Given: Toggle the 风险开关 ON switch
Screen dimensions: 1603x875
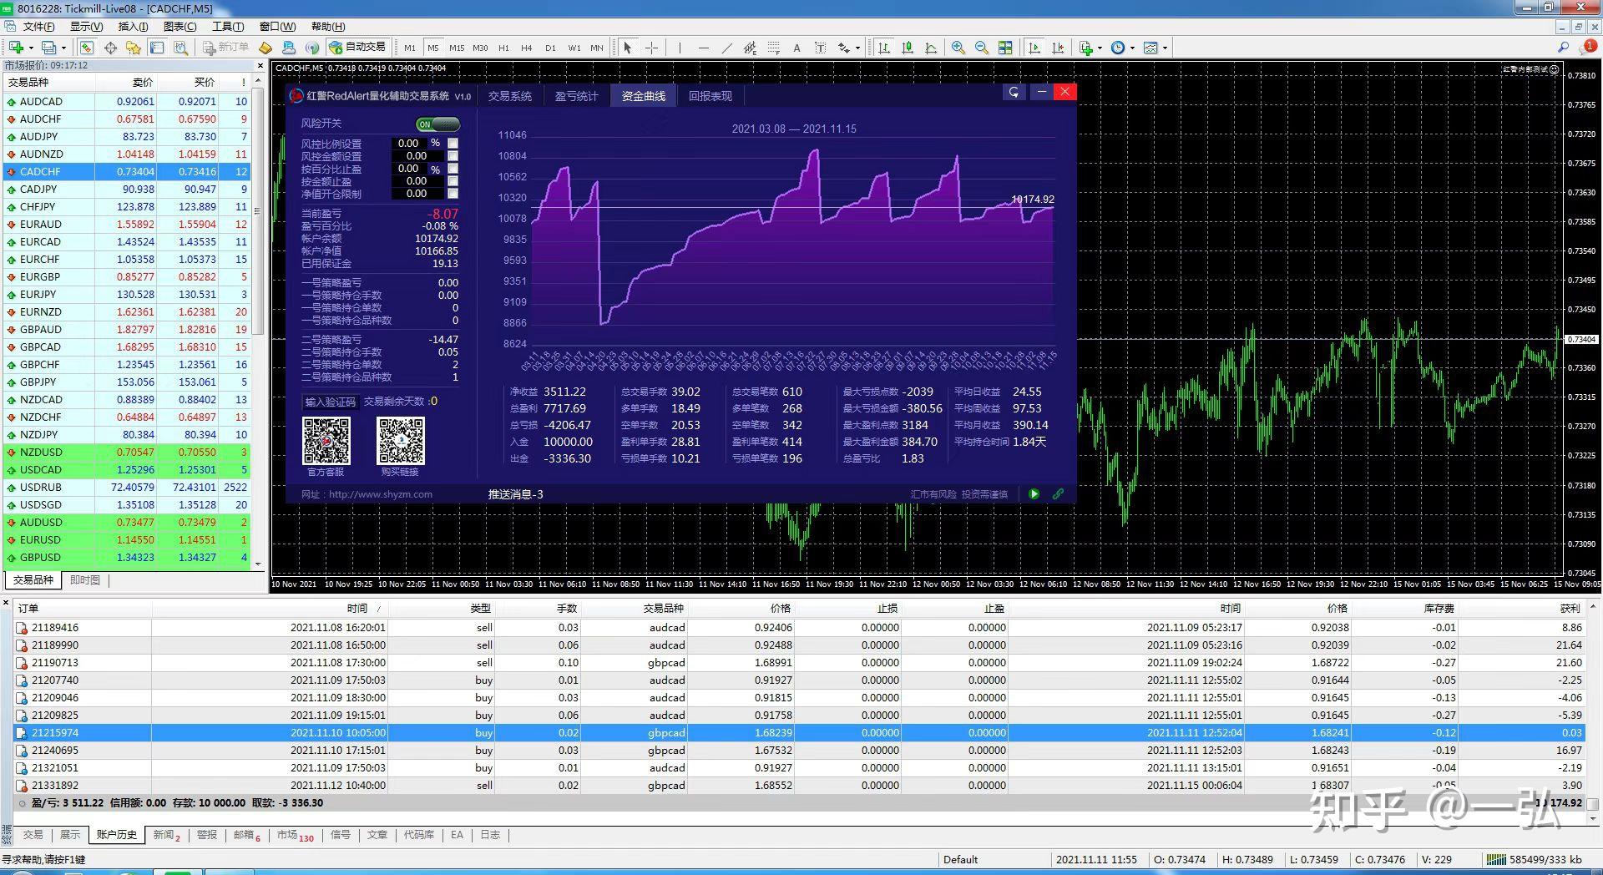Looking at the screenshot, I should [437, 124].
